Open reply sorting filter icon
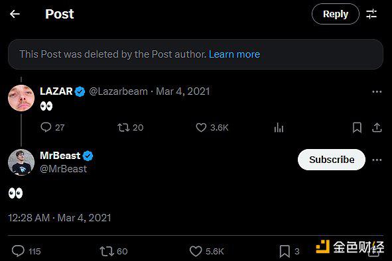Screen dimensions: 392x261 [371, 14]
